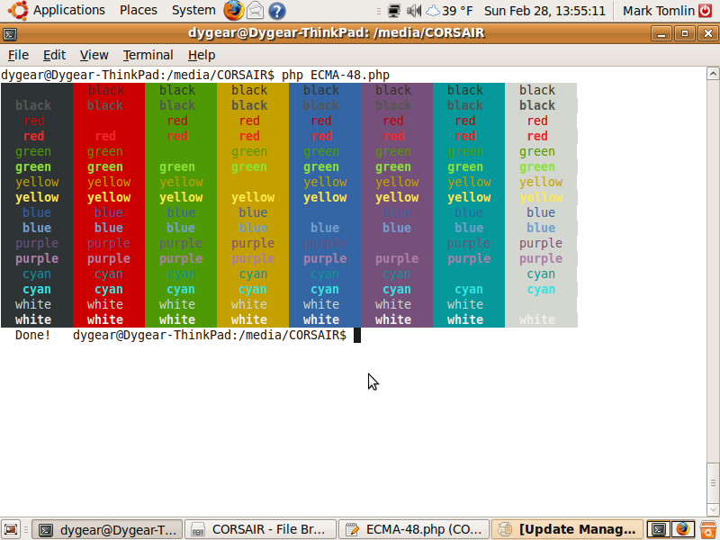Open the Places menu
Screen dimensions: 720x540
pos(139,10)
